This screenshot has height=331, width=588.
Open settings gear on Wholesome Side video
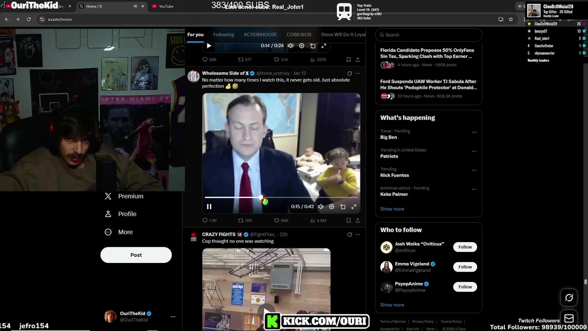[332, 207]
